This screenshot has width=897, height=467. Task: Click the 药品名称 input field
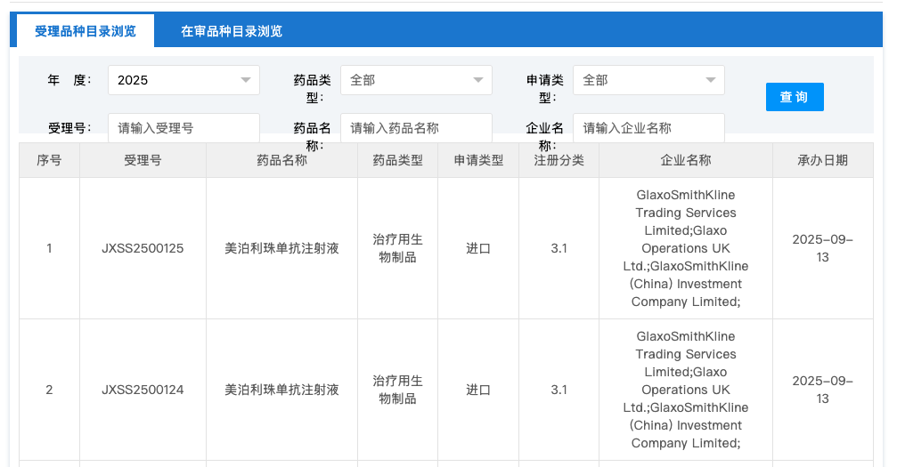click(416, 128)
